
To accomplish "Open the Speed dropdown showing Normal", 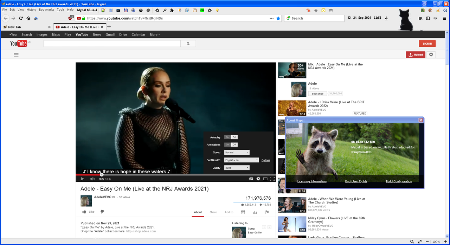I will click(x=237, y=153).
